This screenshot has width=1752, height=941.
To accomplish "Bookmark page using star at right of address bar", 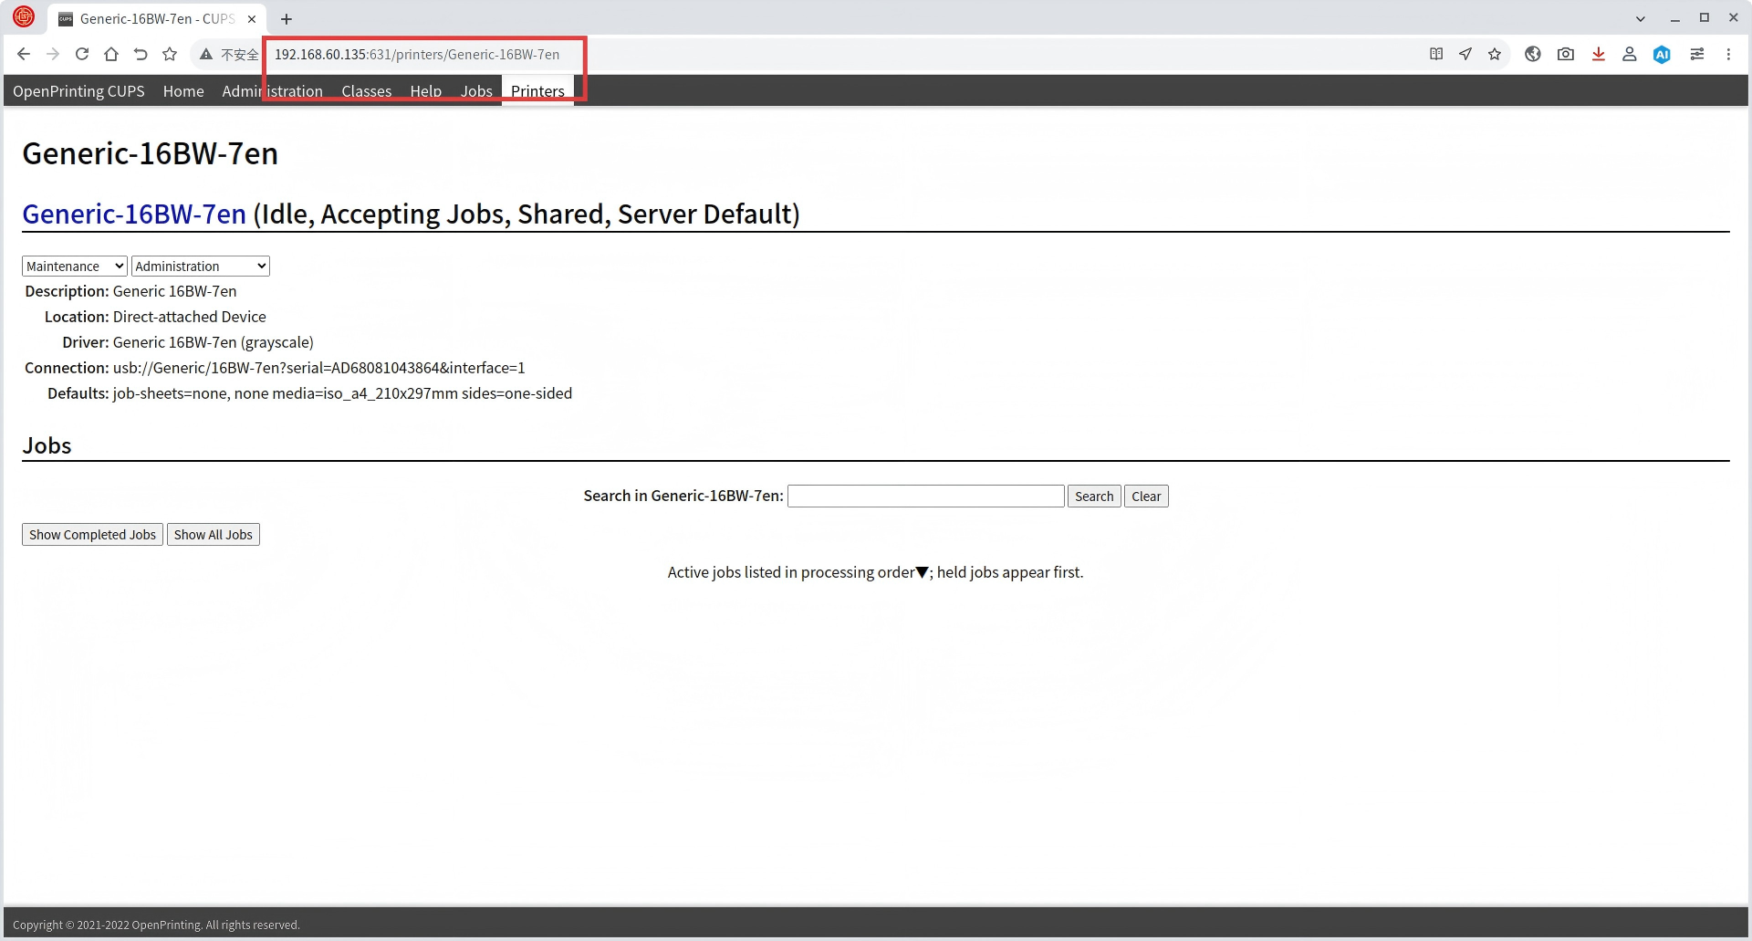I will pyautogui.click(x=1495, y=54).
